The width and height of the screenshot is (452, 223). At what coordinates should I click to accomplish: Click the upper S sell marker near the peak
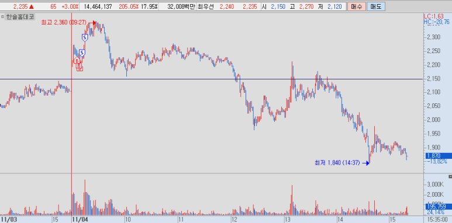(85, 37)
